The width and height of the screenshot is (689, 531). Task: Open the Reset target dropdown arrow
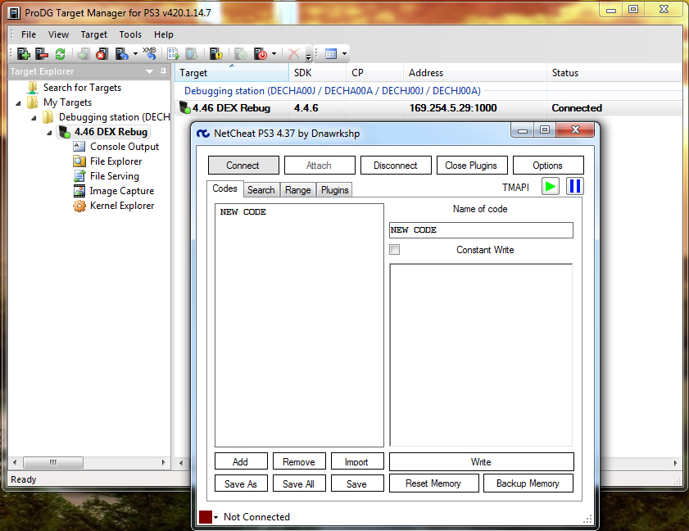(135, 53)
